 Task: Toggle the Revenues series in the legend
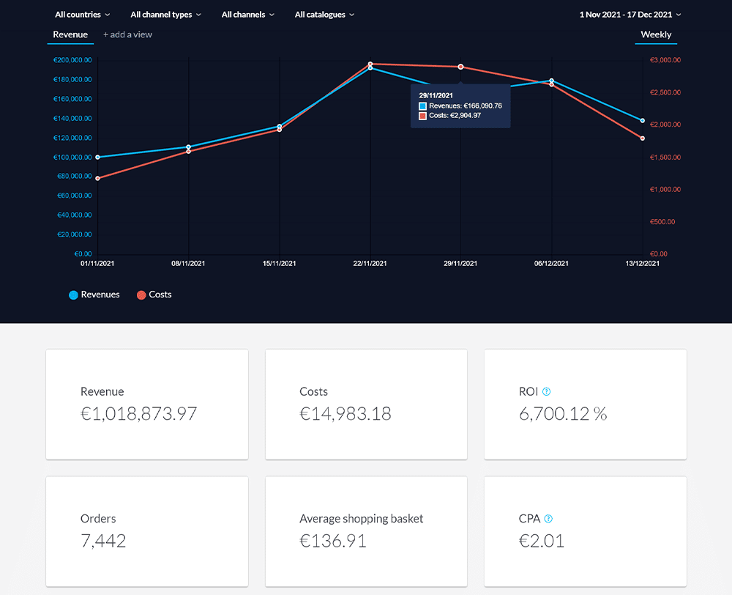(x=94, y=295)
